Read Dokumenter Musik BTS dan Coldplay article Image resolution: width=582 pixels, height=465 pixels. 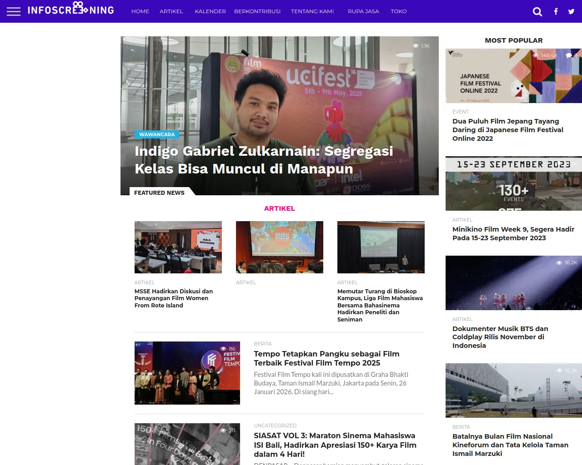pos(500,337)
